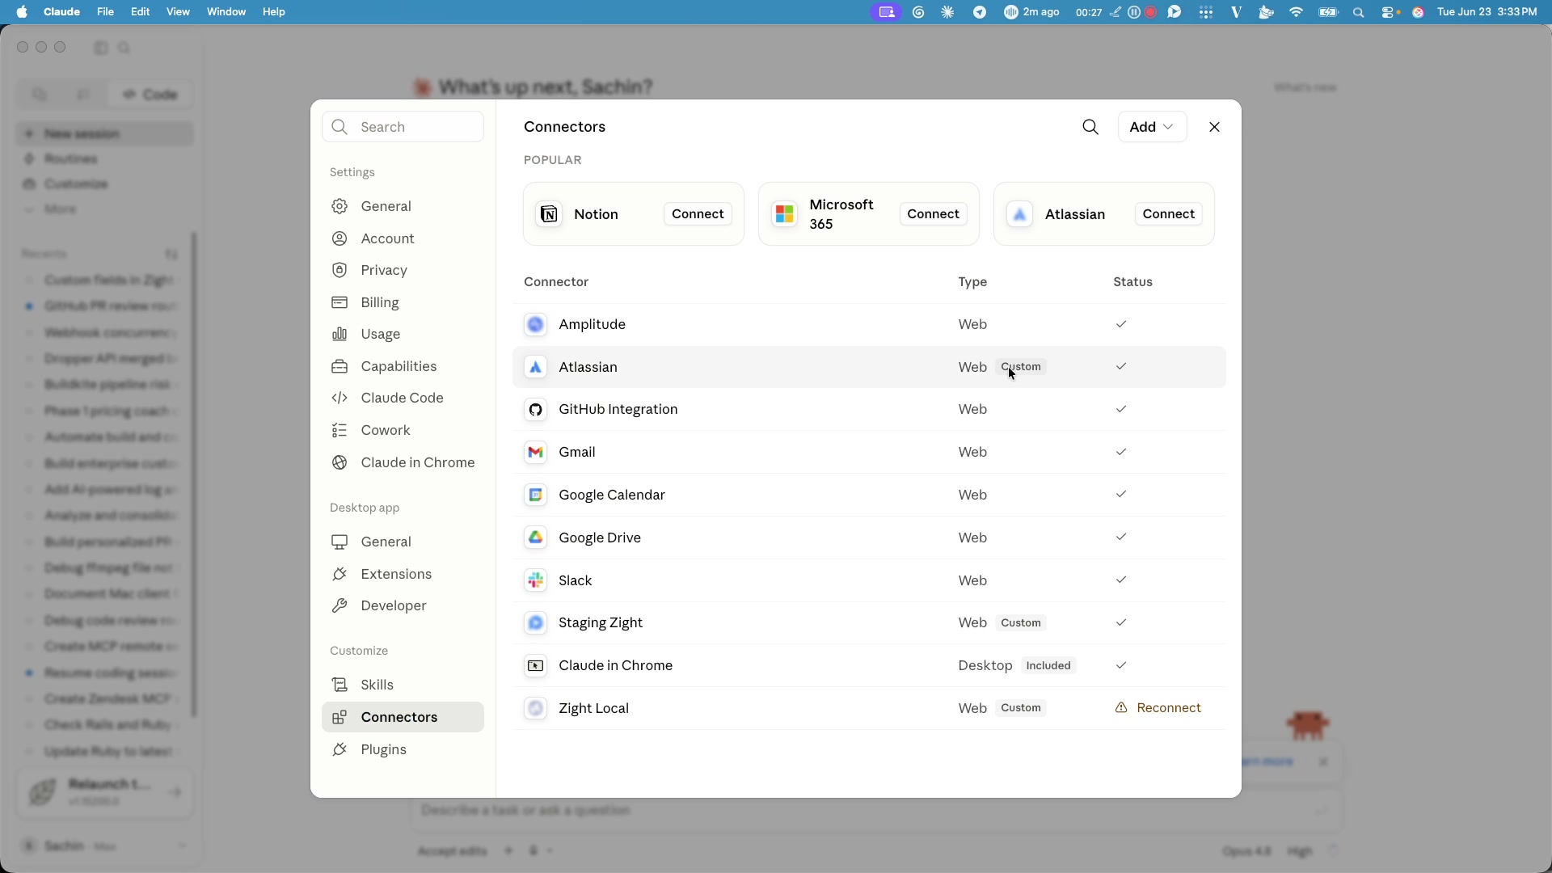
Task: View Usage settings
Action: tap(403, 334)
